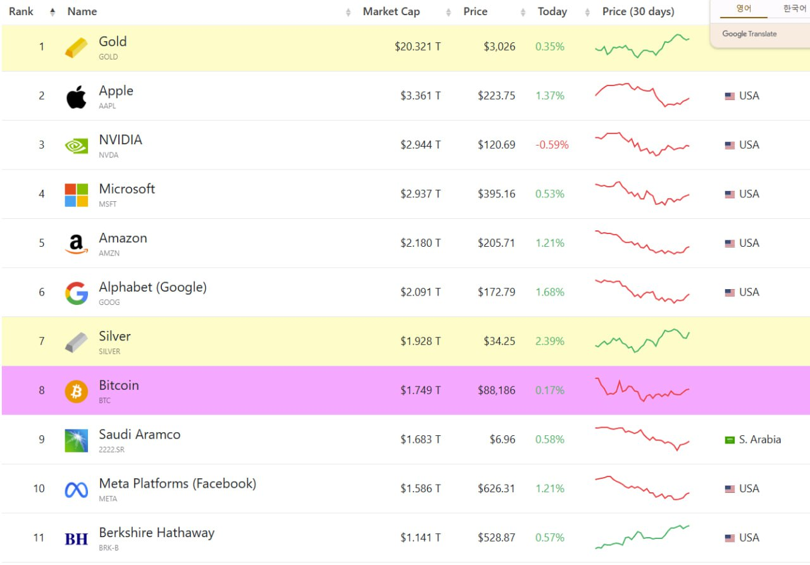Click the USA flag in Microsoft row

point(730,194)
